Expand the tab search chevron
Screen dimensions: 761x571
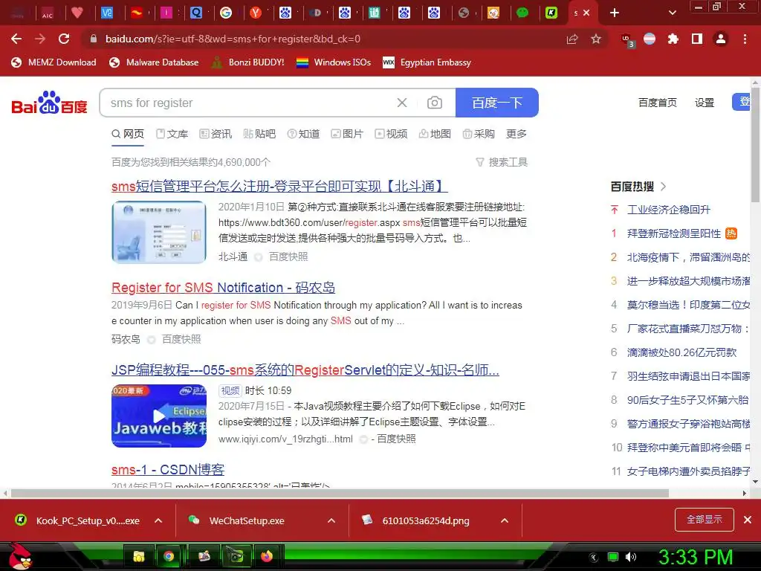coord(672,13)
